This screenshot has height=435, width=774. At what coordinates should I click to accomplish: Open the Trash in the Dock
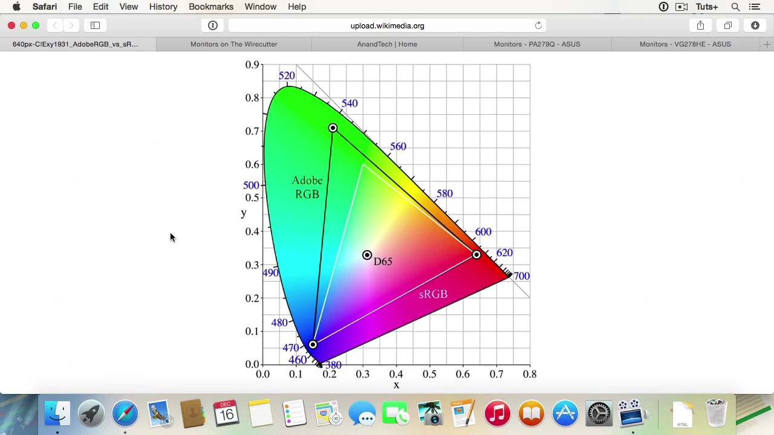pos(716,414)
